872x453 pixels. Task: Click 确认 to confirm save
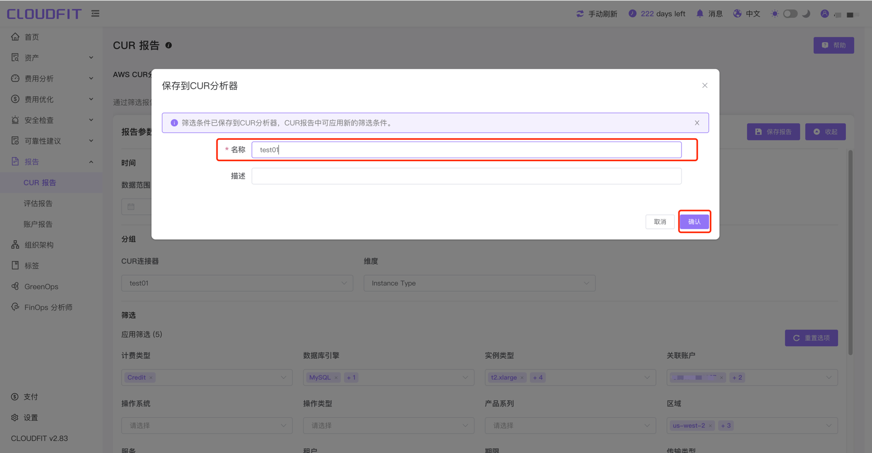(694, 222)
